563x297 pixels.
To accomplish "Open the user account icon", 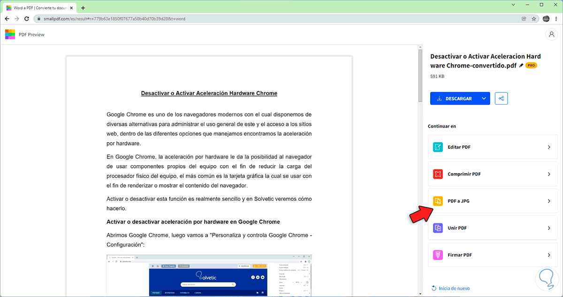I will 551,34.
